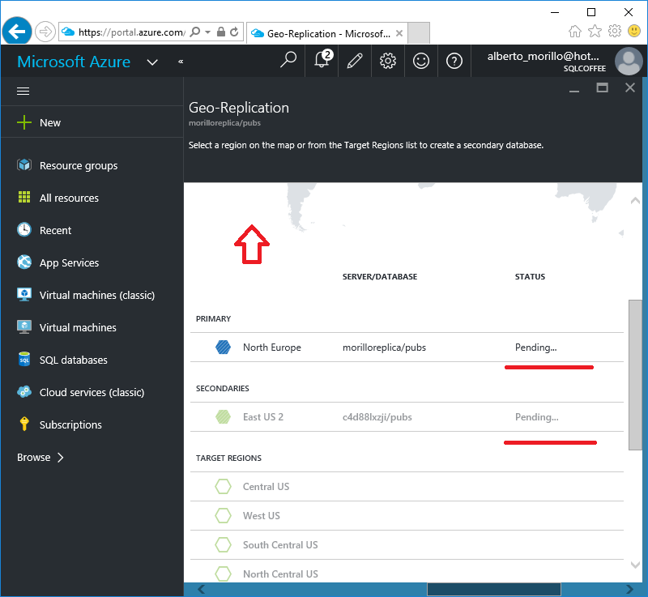Click the Recent clock icon

[24, 229]
